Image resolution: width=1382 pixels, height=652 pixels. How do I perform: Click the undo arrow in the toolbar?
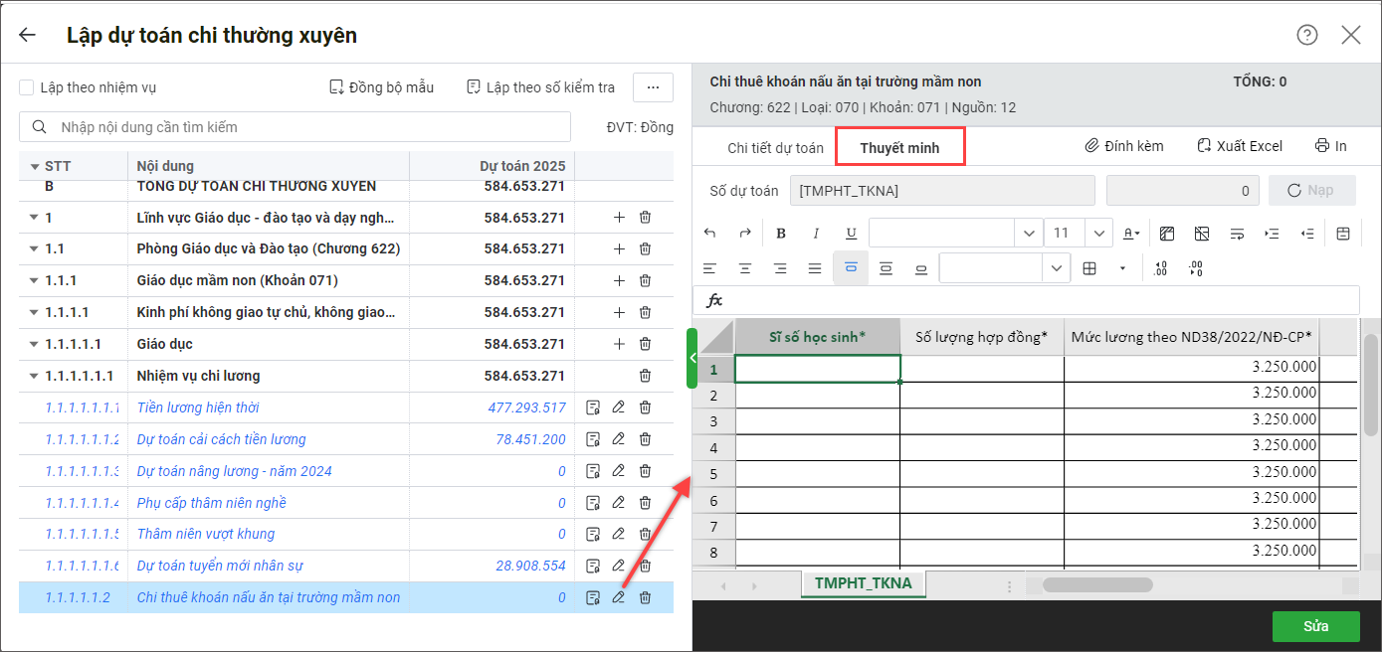pyautogui.click(x=709, y=234)
